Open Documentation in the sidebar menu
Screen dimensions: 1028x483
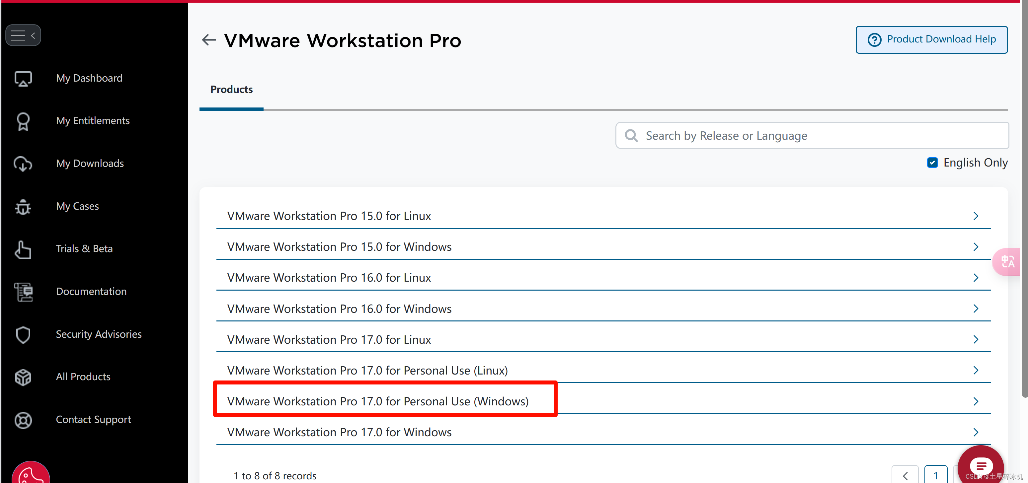(91, 292)
